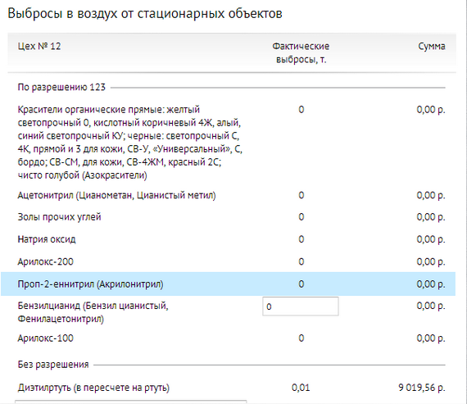467x404 pixels.
Task: Click the 0,01 emissions value for Диэтилртуть
Action: point(301,388)
